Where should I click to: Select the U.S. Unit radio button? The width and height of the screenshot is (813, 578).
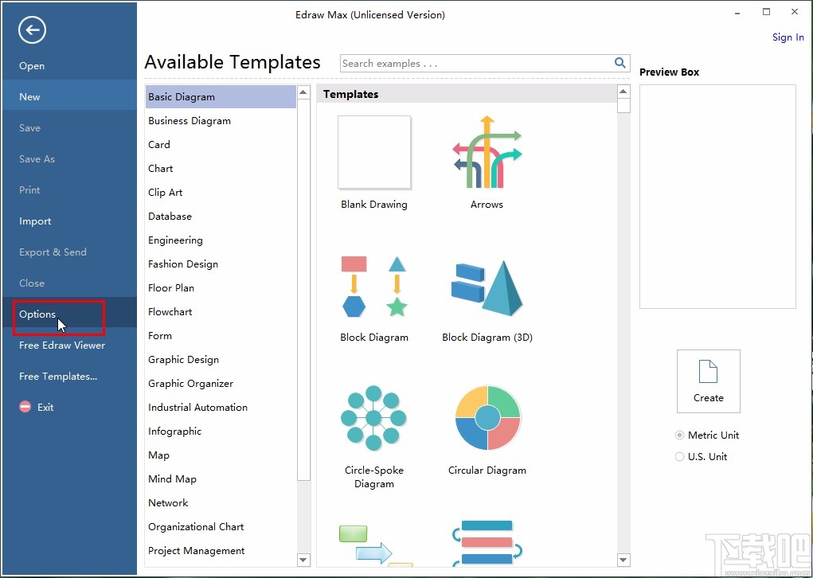(x=680, y=457)
